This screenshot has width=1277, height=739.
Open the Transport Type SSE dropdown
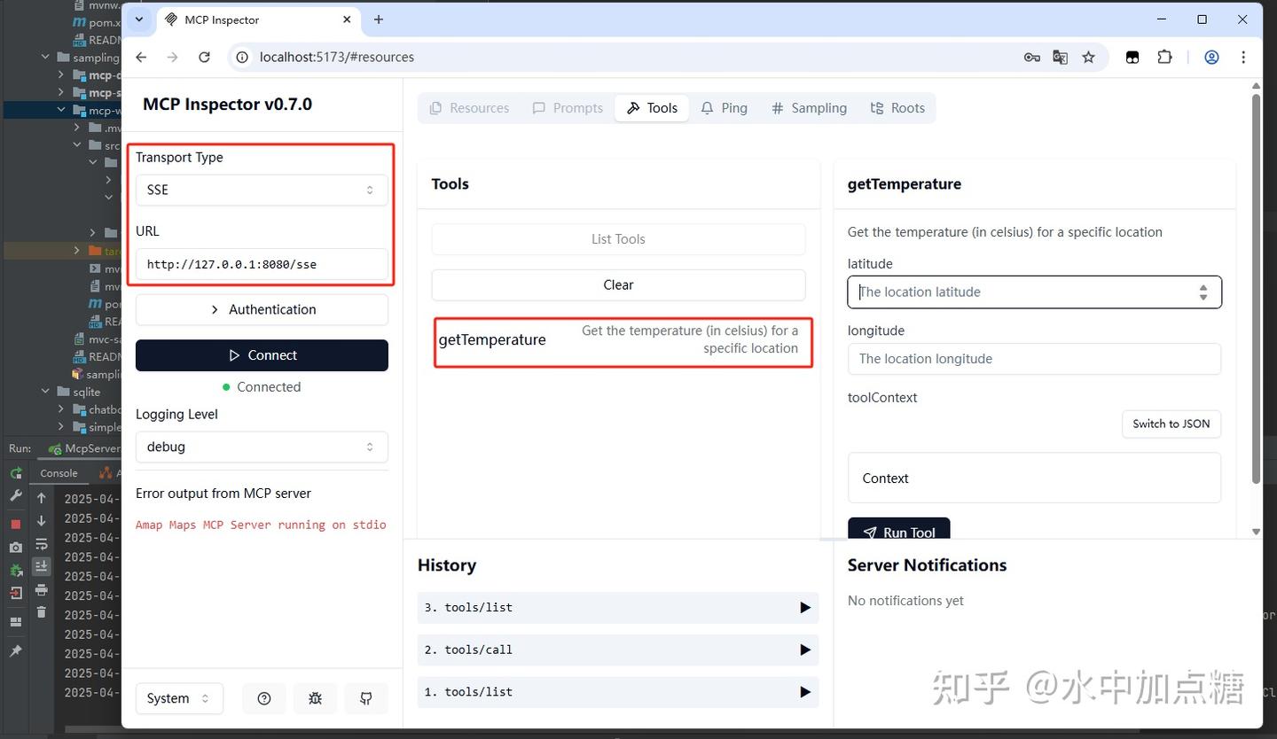(x=262, y=190)
